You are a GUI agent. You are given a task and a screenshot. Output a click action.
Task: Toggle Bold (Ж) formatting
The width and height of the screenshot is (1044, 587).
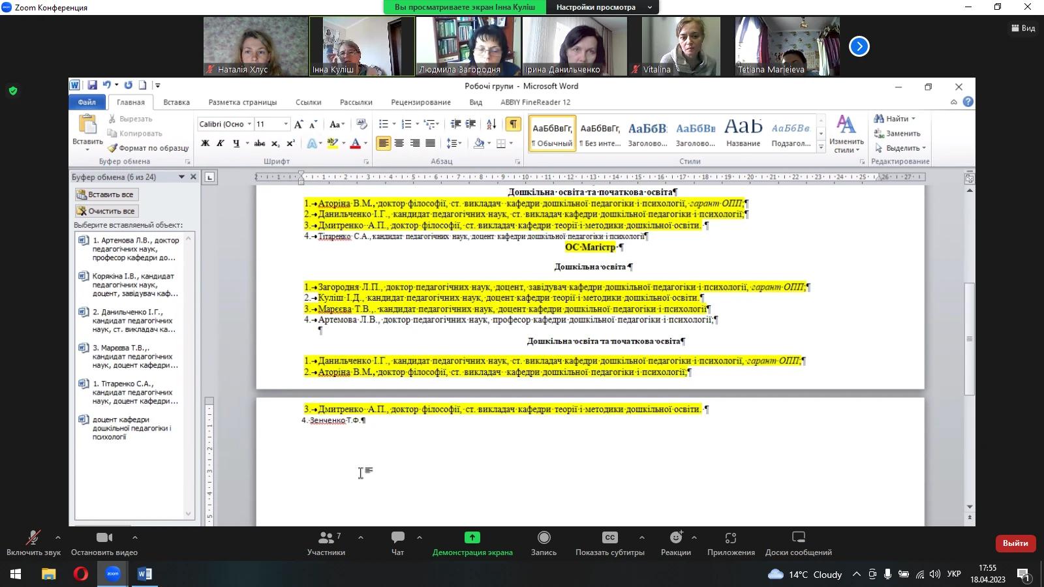(x=205, y=143)
